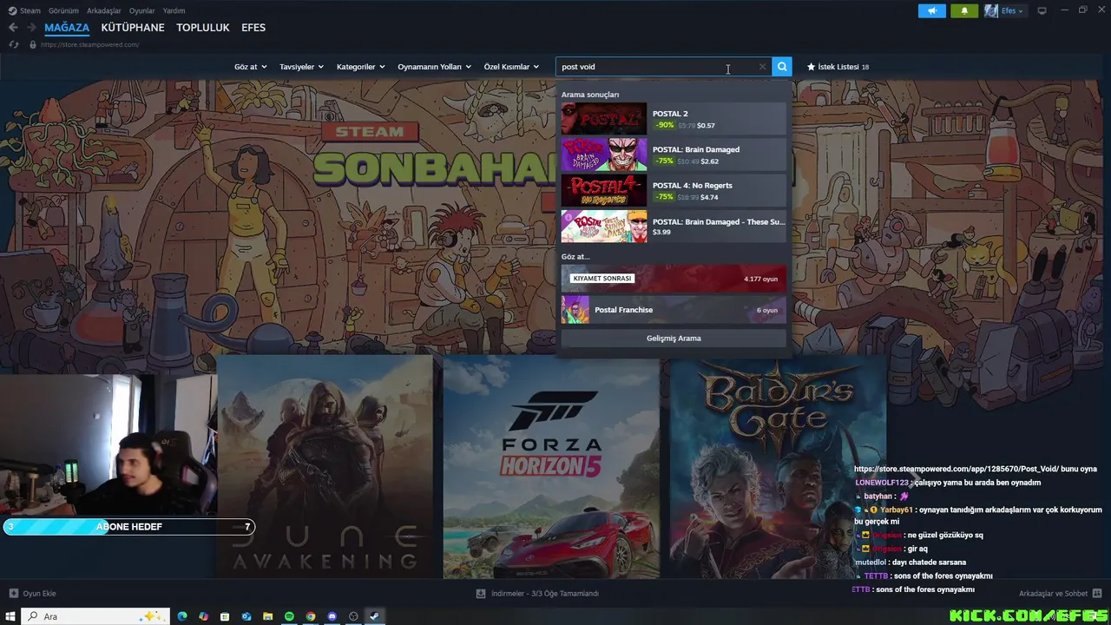Open the Efes account dropdown

(1012, 10)
